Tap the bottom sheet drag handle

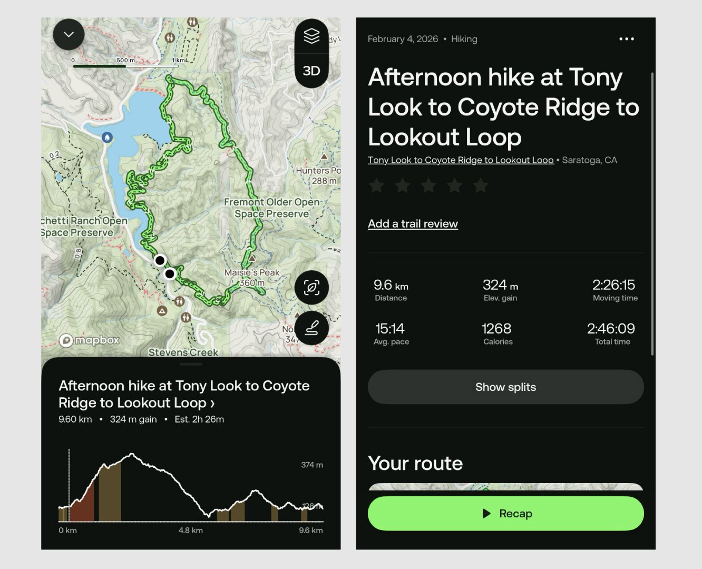(191, 364)
